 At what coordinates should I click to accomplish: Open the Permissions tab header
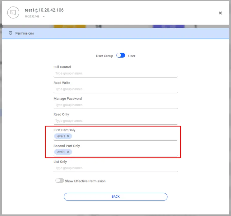116,34
